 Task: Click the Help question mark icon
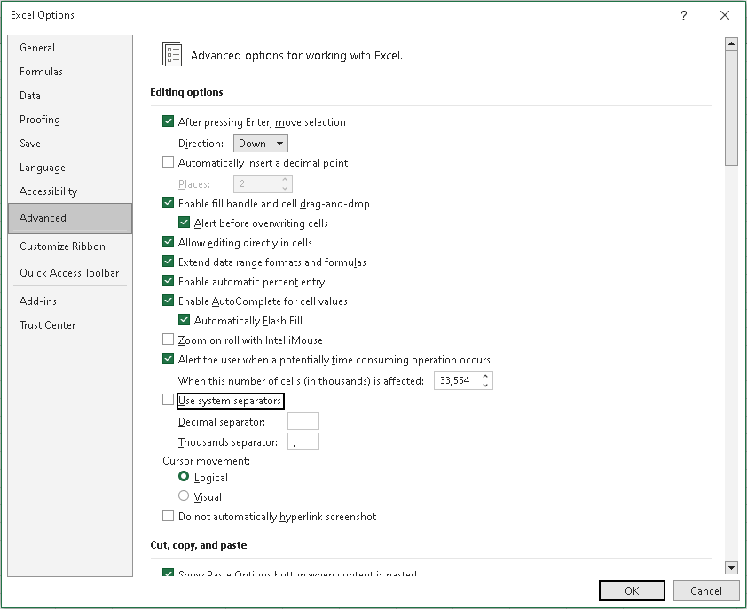[x=684, y=15]
